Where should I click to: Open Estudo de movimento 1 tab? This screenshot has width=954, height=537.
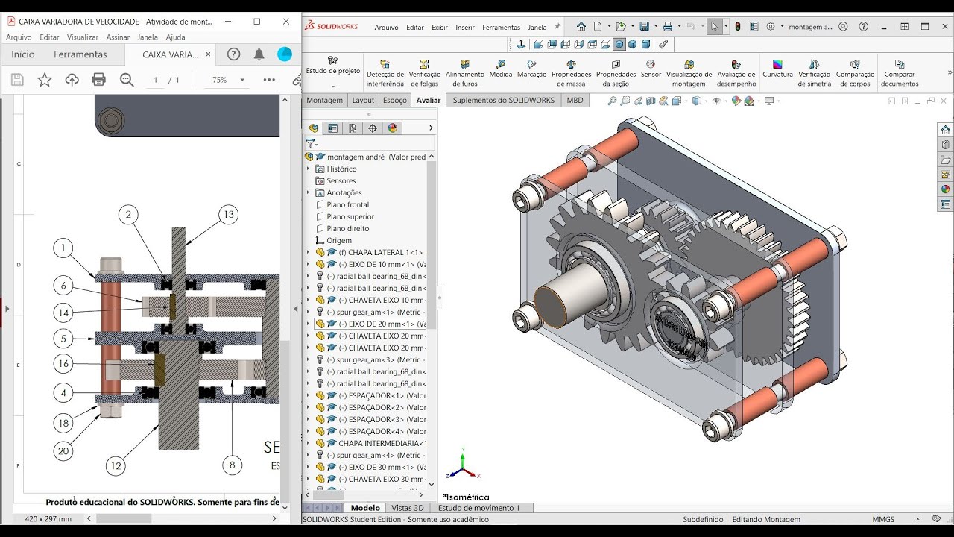point(479,508)
